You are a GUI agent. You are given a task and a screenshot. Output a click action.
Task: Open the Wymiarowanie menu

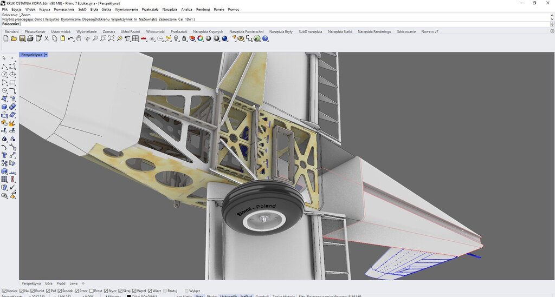click(x=126, y=9)
